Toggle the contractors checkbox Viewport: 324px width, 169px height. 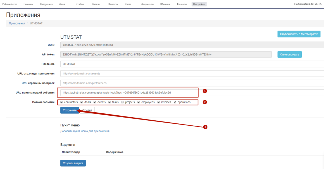[x=61, y=102]
